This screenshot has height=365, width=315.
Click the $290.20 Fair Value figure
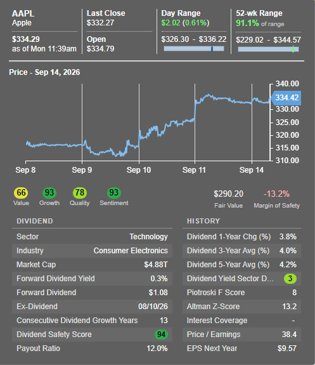click(229, 194)
